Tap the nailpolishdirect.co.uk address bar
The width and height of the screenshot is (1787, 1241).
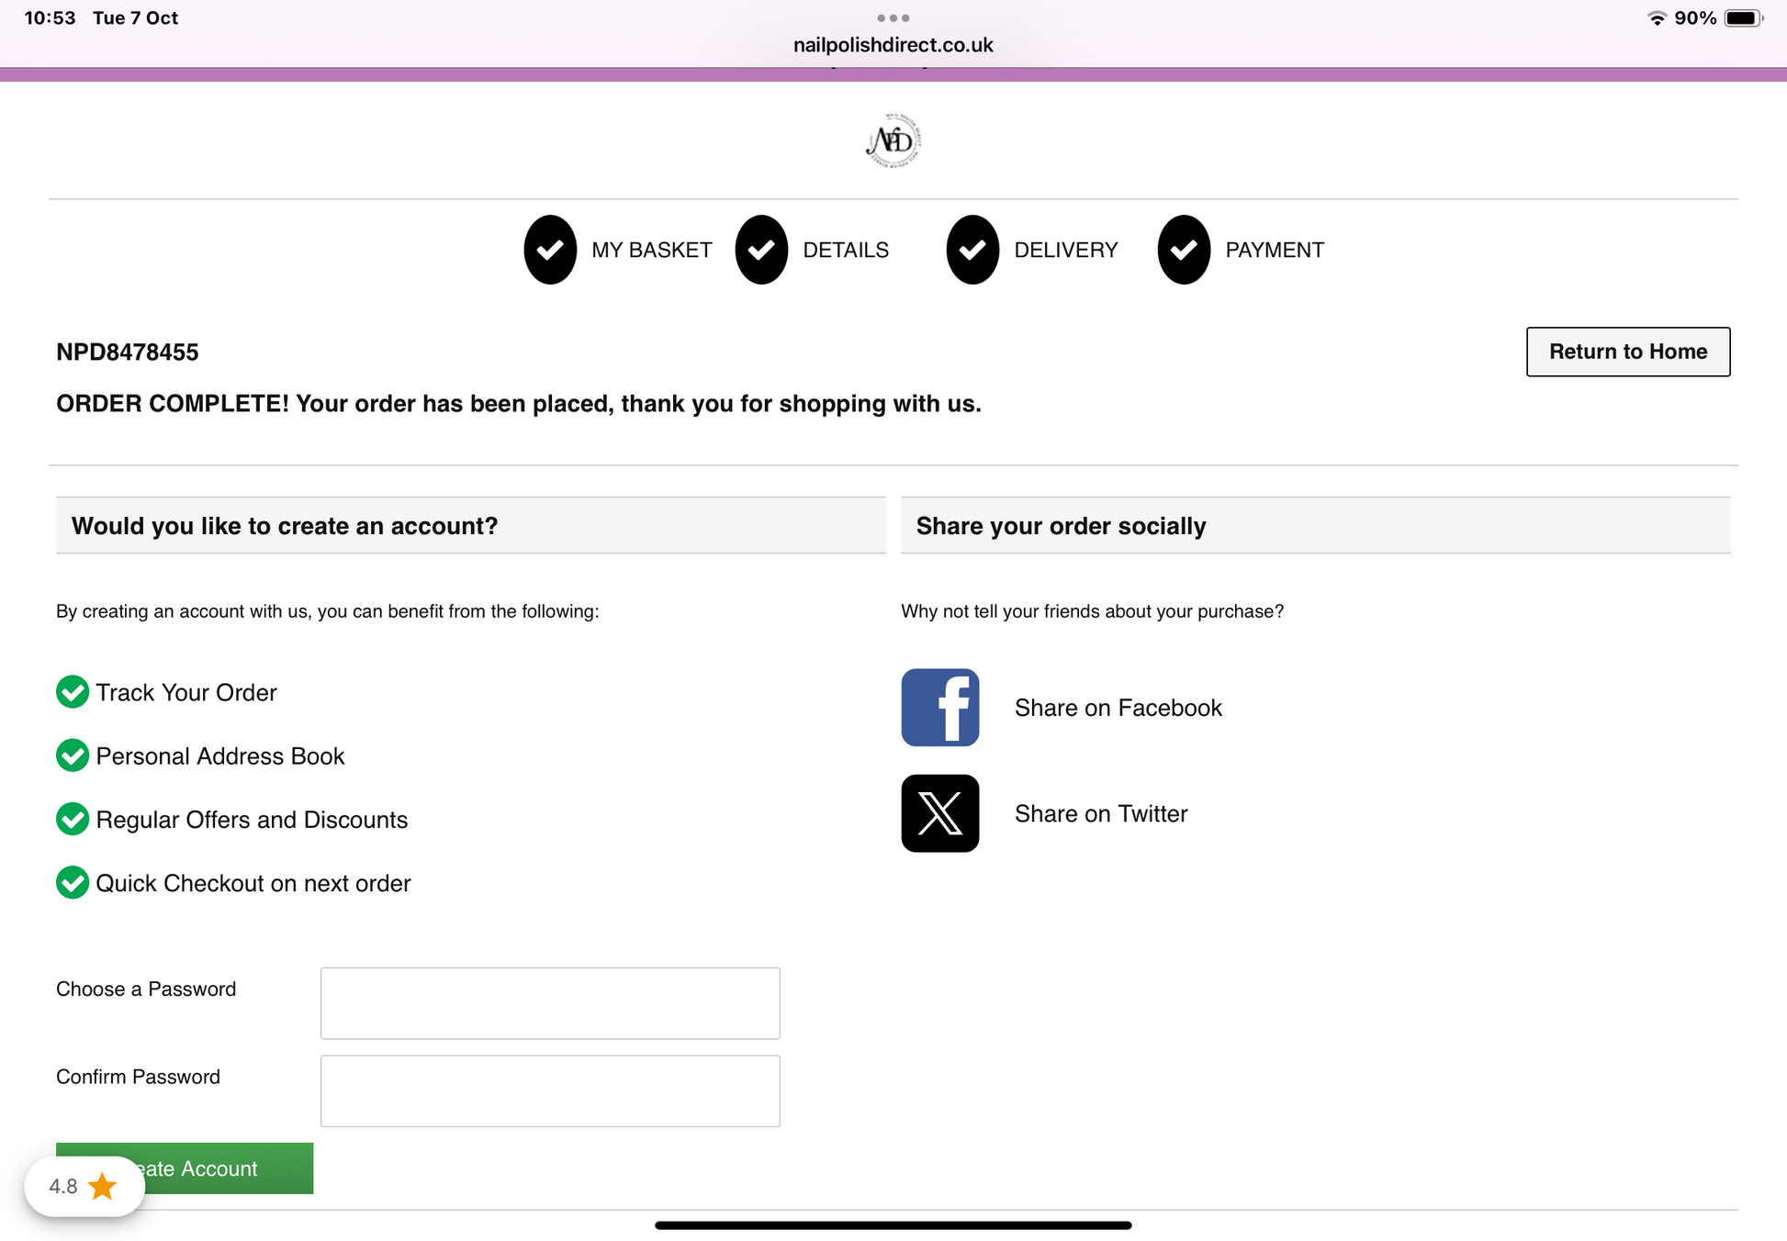tap(893, 45)
